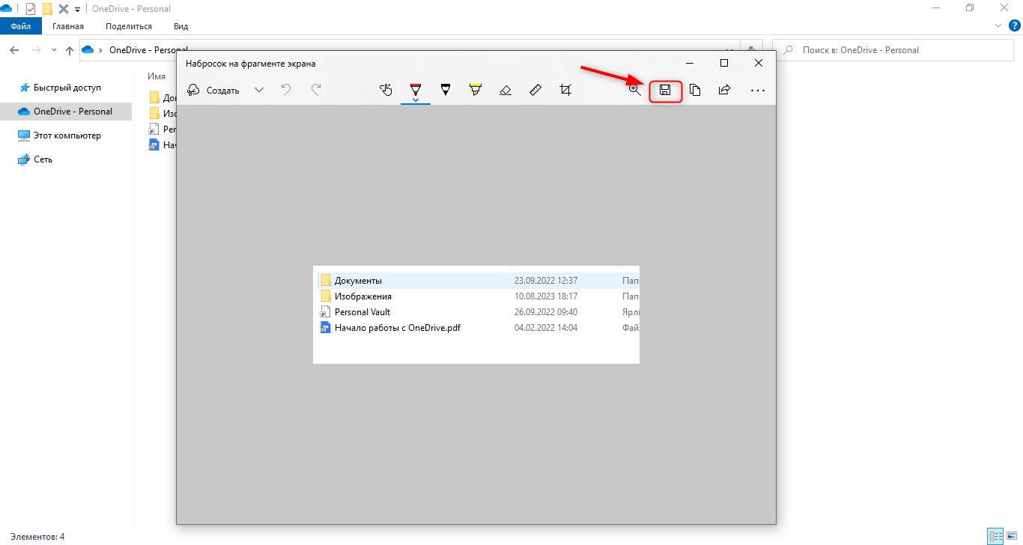Activate the image crop tool
Image resolution: width=1023 pixels, height=545 pixels.
565,90
